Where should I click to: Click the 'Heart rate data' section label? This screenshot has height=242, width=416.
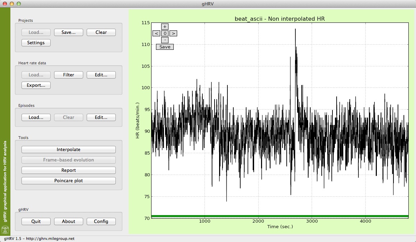coord(32,63)
